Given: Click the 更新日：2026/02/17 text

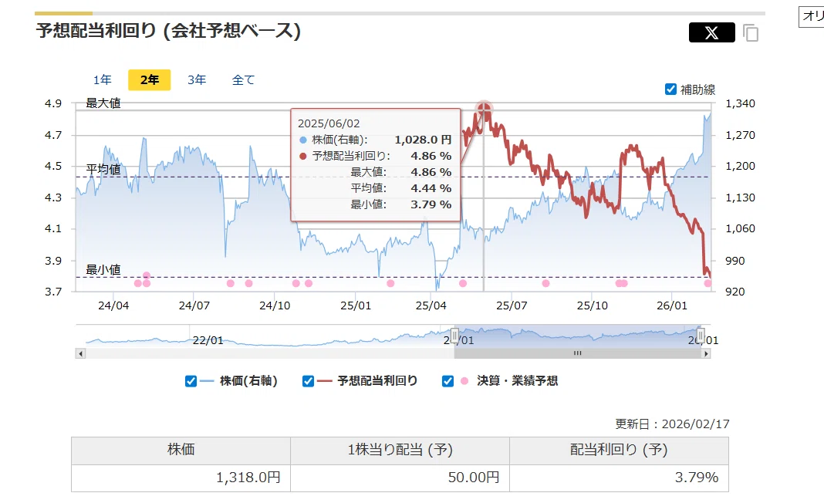Looking at the screenshot, I should (672, 424).
